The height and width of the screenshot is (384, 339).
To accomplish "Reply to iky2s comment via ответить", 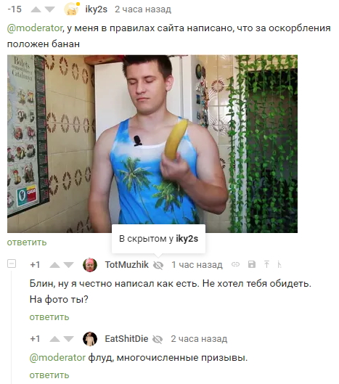I will (27, 242).
